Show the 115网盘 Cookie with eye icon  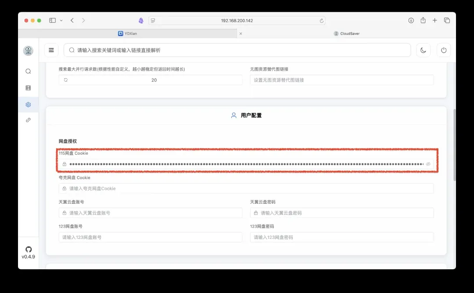tap(428, 164)
